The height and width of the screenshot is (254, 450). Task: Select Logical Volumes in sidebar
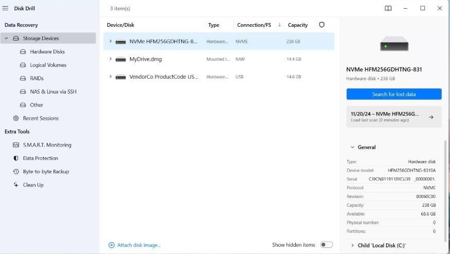48,65
